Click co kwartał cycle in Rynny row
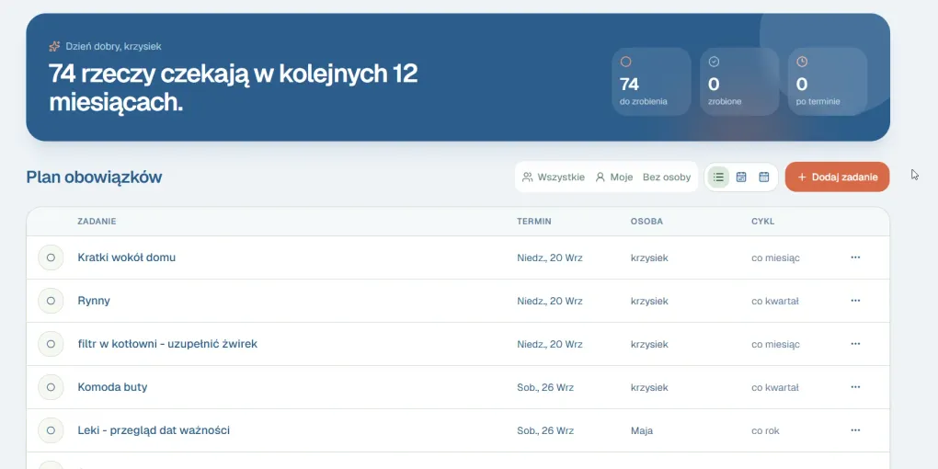 (774, 301)
